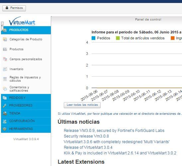
Task: Click the Latest Extensions heading
Action: click(81, 162)
